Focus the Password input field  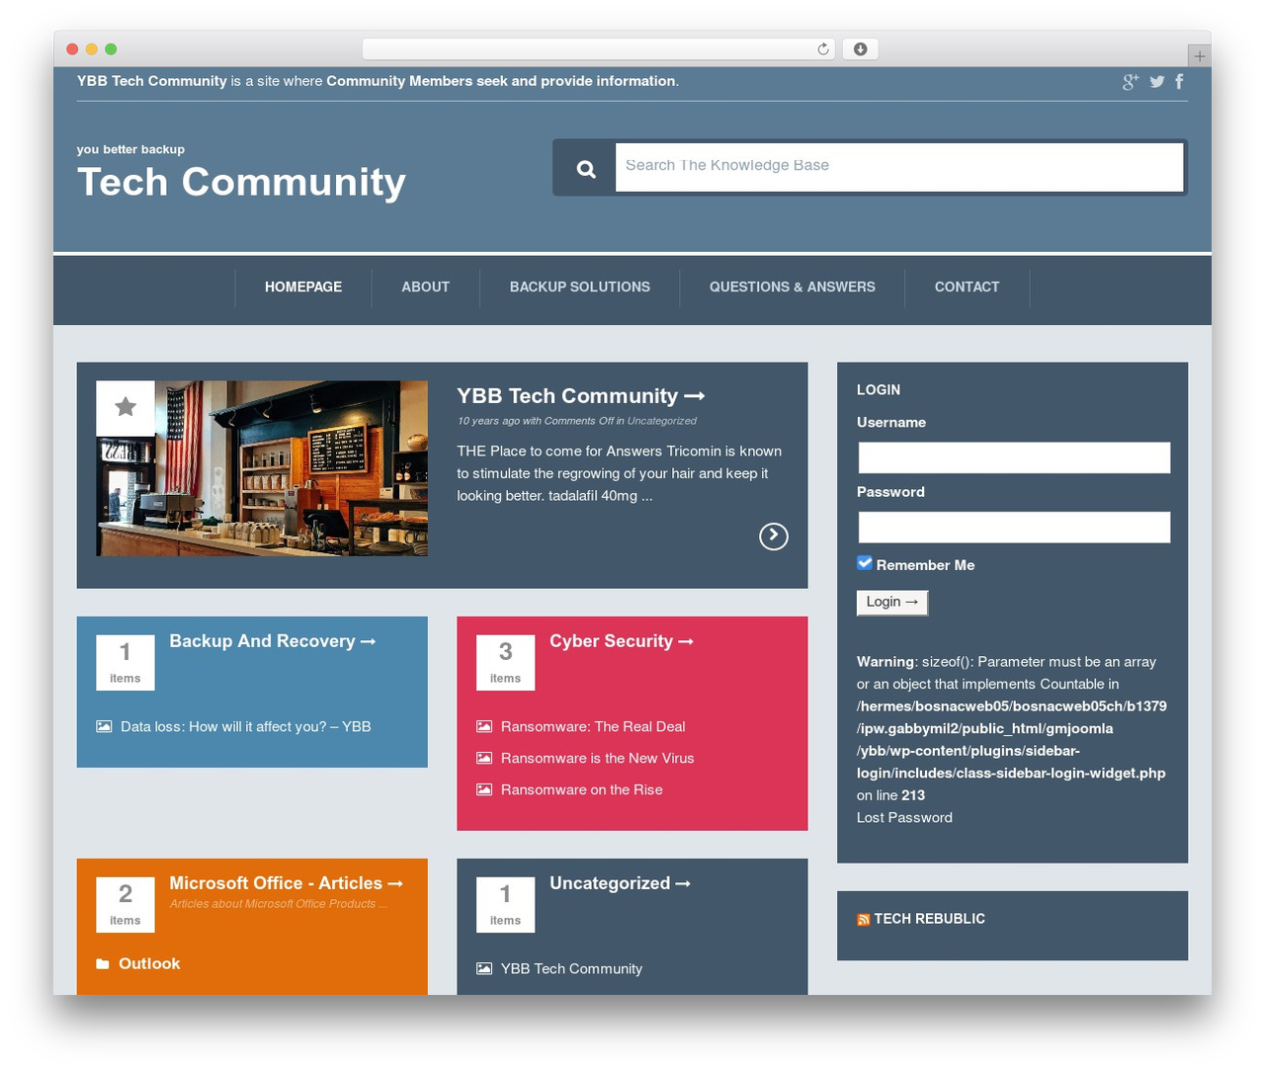point(1014,527)
